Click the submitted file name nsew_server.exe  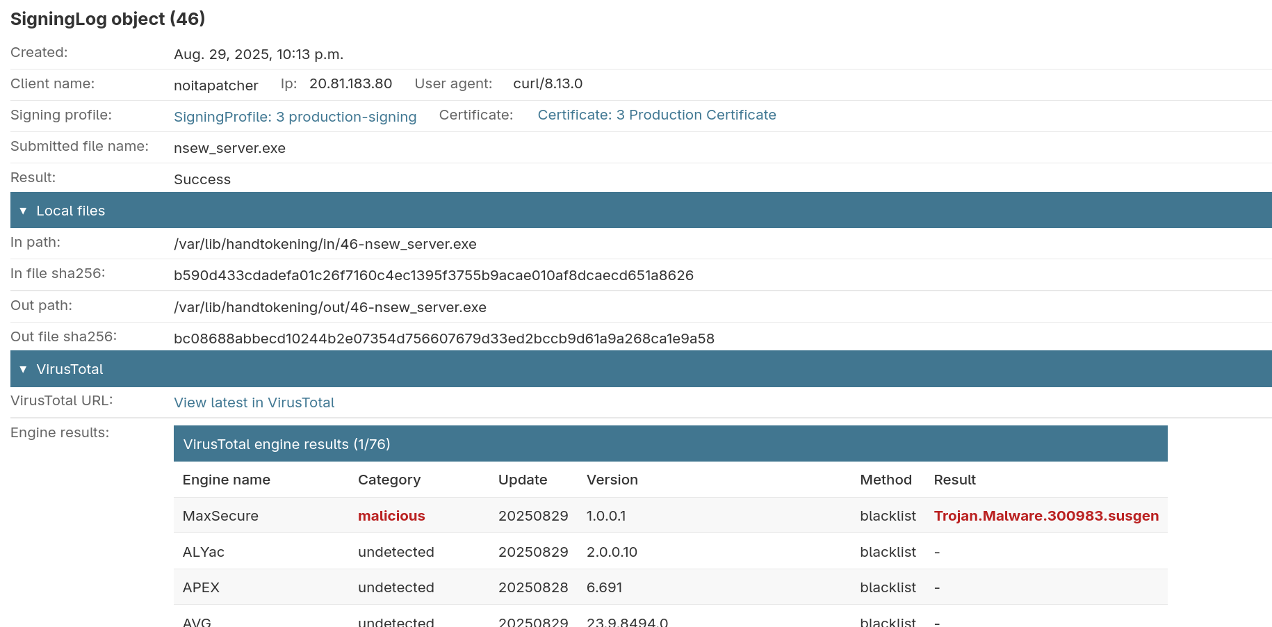click(x=229, y=148)
